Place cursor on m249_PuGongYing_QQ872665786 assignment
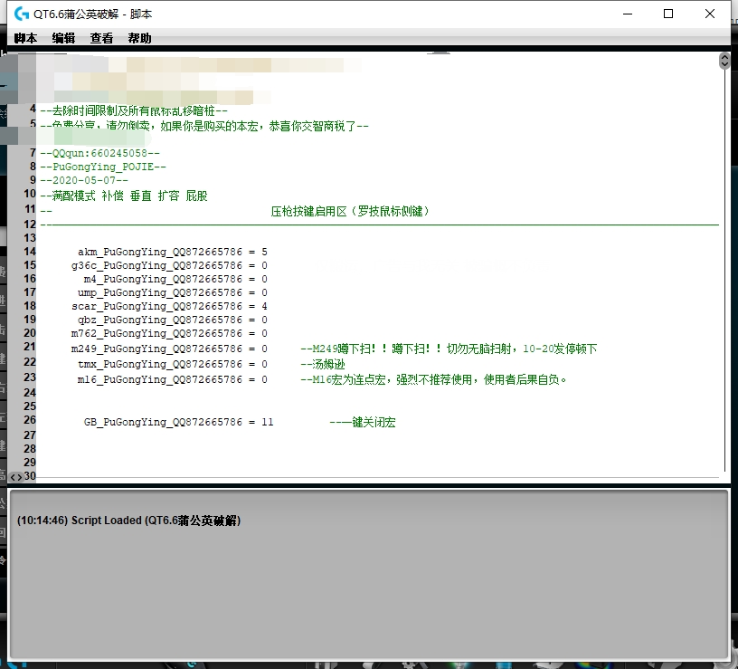Viewport: 738px width, 669px height. tap(169, 349)
